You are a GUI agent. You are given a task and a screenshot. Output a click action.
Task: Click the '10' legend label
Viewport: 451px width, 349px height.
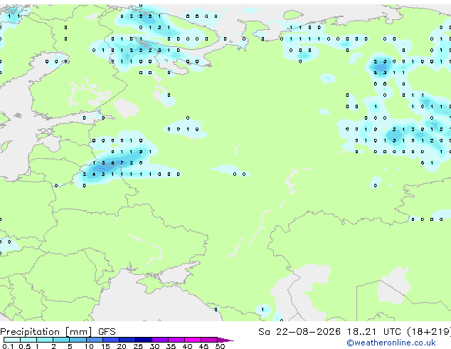click(89, 346)
